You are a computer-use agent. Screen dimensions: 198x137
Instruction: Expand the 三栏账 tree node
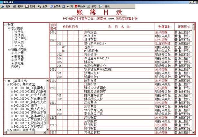pos(12,53)
